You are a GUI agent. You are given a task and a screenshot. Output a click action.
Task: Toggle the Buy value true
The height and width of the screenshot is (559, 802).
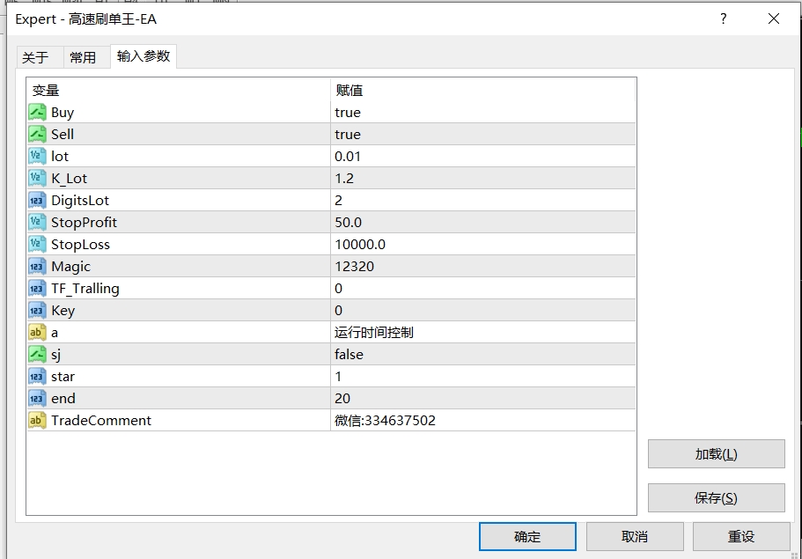[348, 112]
